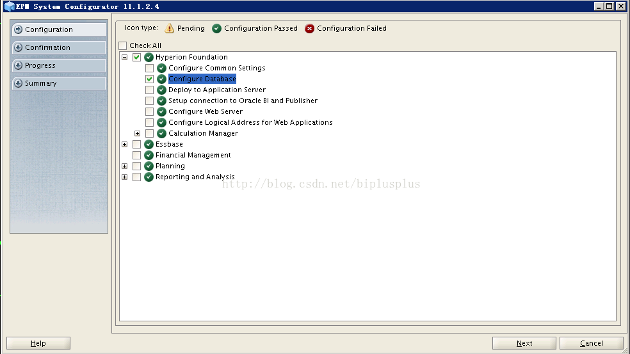This screenshot has height=354, width=630.
Task: Click the green passed icon beside Hyperion Foundation
Action: coord(149,57)
